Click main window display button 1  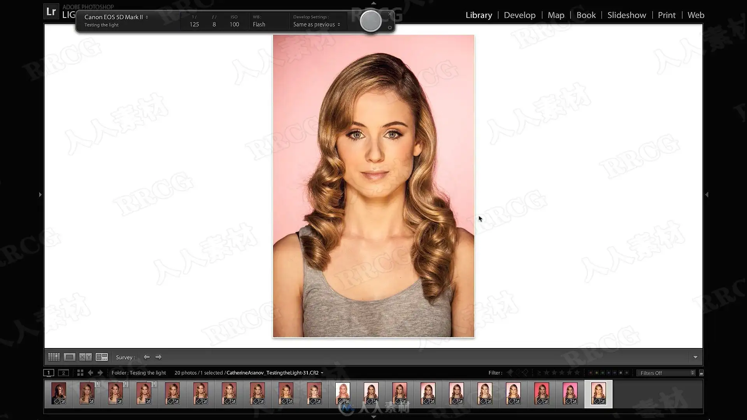[x=49, y=373]
